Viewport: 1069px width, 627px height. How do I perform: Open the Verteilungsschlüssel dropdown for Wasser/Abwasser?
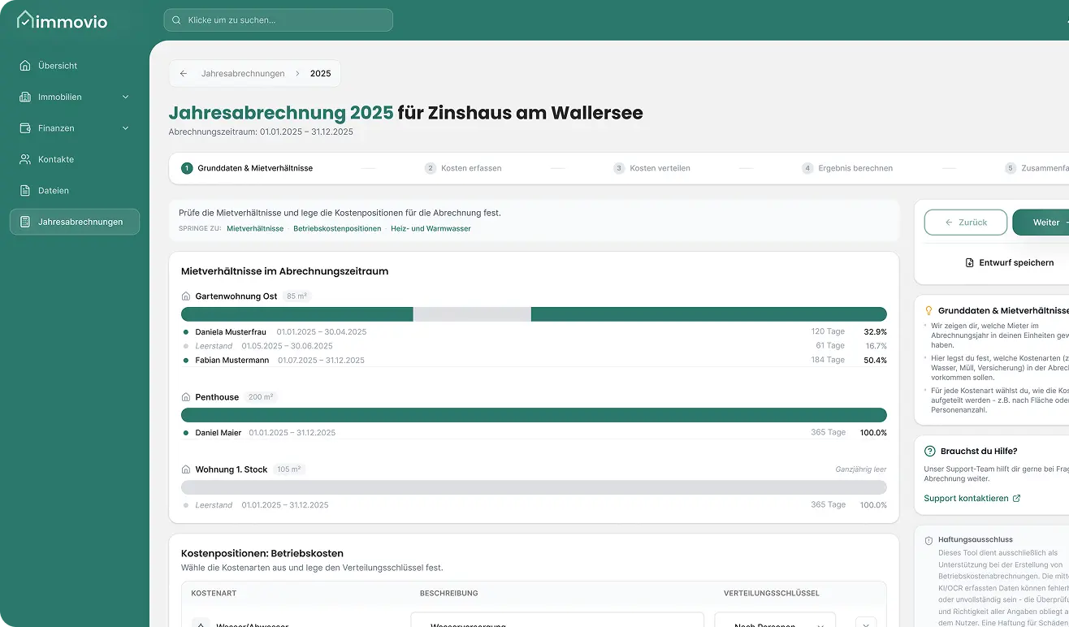click(774, 624)
